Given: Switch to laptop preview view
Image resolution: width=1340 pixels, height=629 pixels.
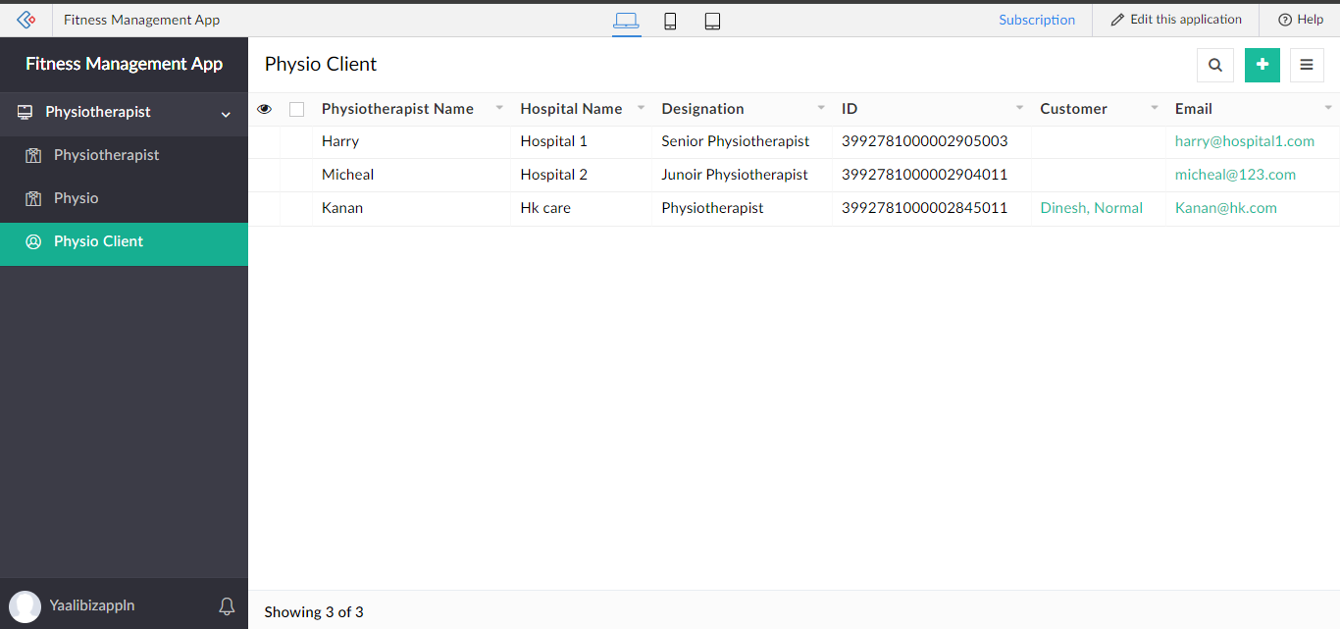Looking at the screenshot, I should pos(626,21).
